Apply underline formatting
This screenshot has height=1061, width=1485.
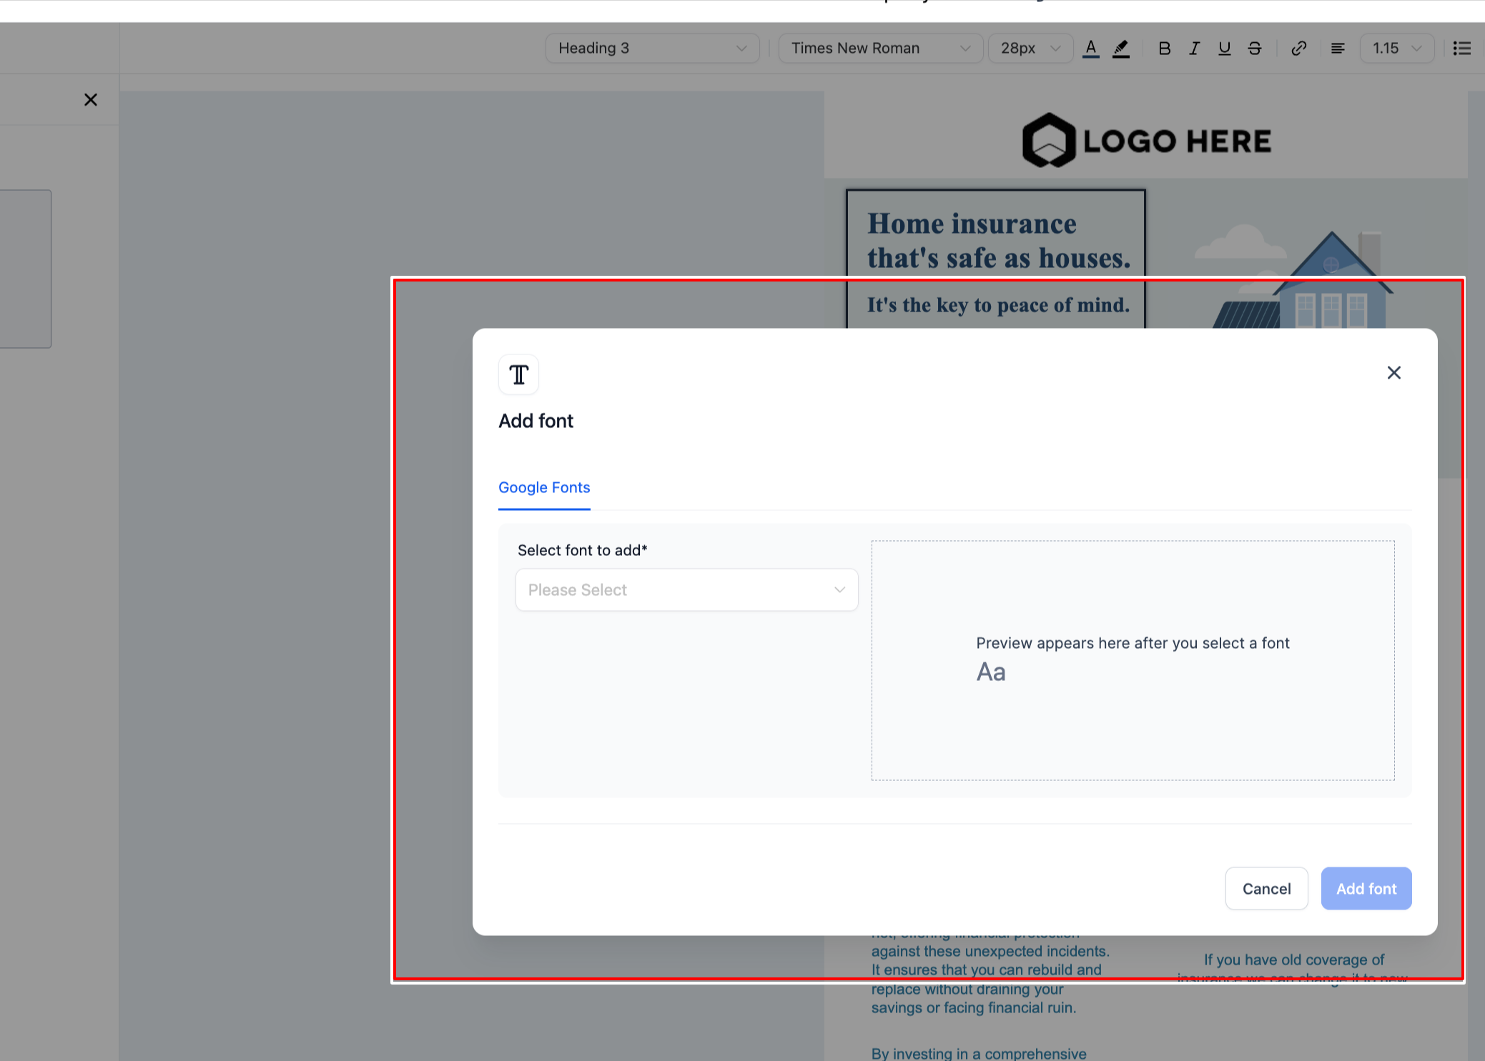pyautogui.click(x=1224, y=49)
